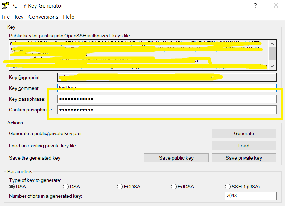Click the PuTTY Key Generator title bar icon

5,5
